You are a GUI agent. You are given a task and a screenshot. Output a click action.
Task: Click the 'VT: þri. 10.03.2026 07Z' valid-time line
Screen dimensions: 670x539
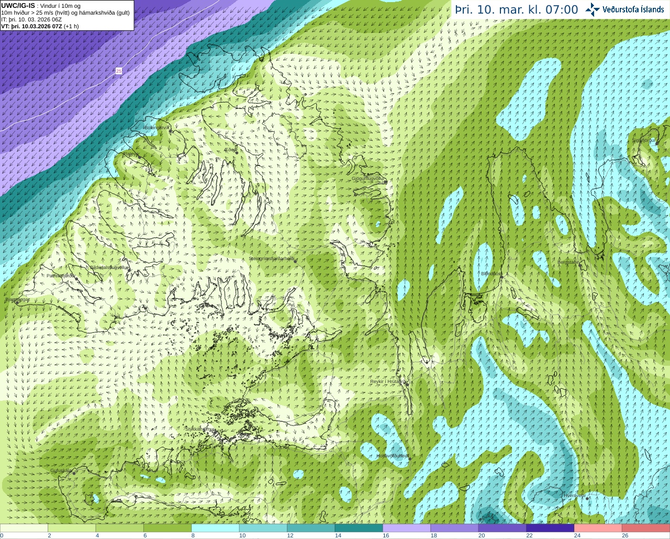[x=32, y=26]
